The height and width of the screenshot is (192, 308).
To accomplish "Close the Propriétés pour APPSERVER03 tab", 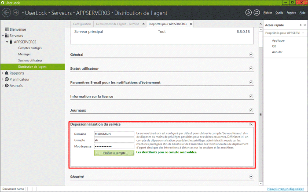I will click(191, 24).
